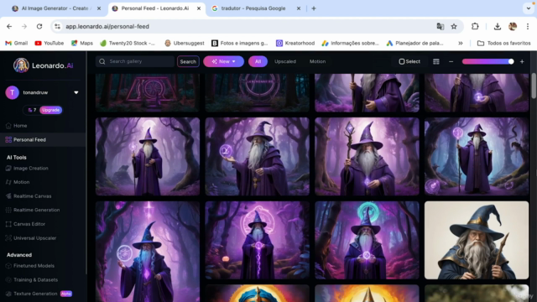
Task: Open the Home sidebar item
Action: pyautogui.click(x=20, y=126)
